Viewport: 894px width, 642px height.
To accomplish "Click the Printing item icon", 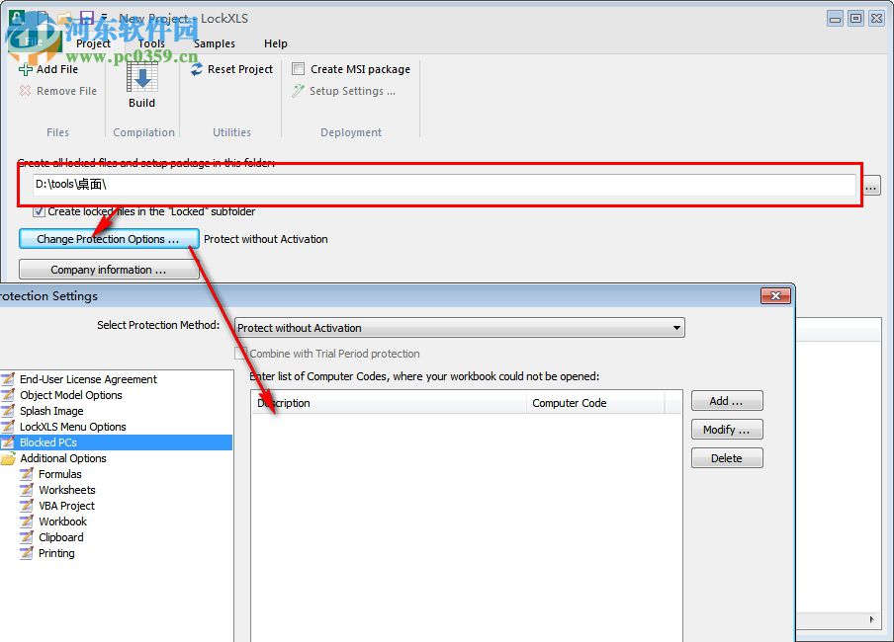I will [27, 553].
